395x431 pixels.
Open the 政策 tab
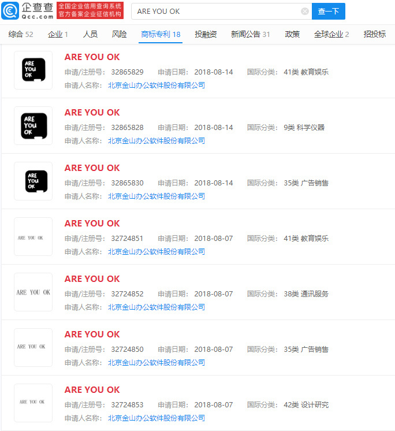292,34
